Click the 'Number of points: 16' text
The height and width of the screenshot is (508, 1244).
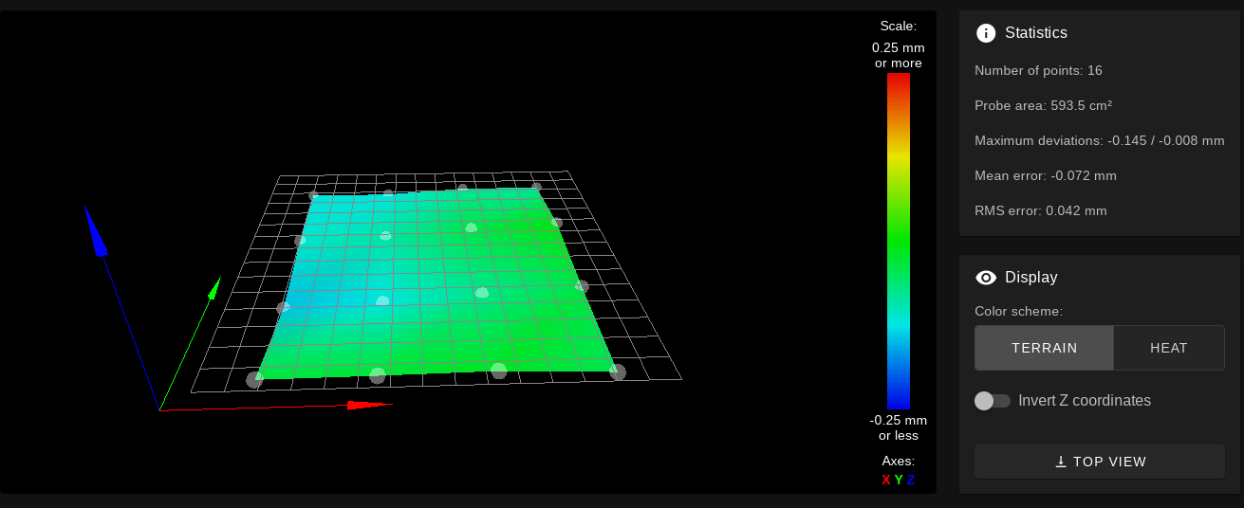tap(1038, 70)
